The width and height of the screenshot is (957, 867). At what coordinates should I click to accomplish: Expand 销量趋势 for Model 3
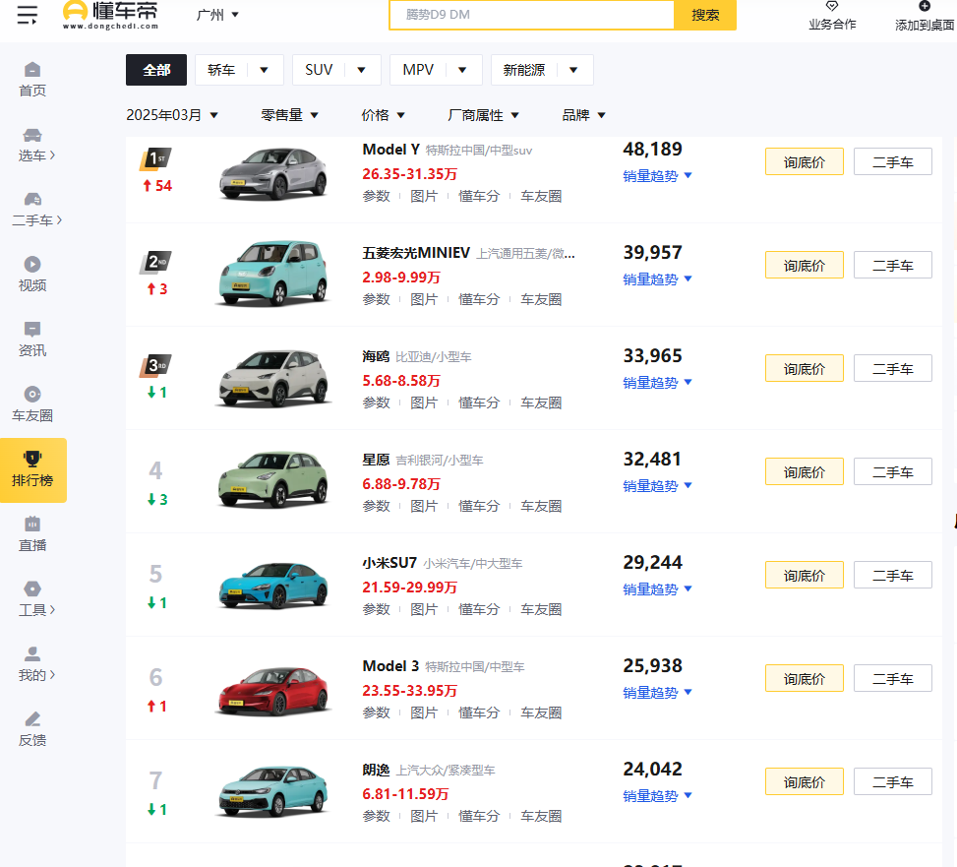[657, 693]
